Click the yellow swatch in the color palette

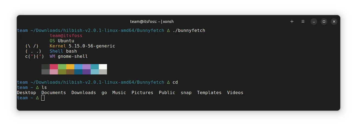70,67
